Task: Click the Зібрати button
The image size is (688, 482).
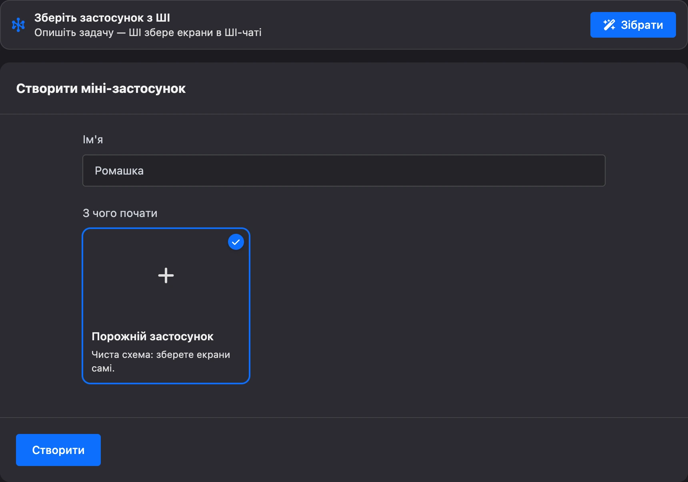Action: 633,25
